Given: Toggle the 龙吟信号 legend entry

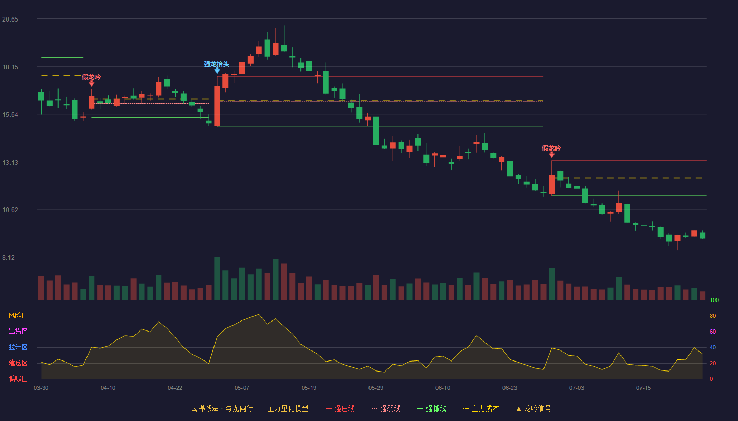Looking at the screenshot, I should click(533, 408).
